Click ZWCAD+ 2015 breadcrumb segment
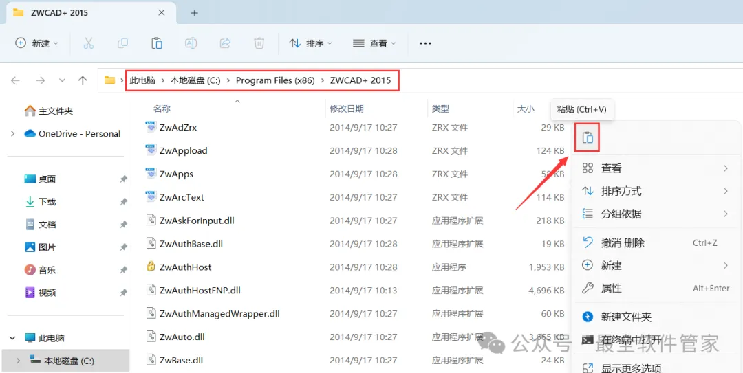 [x=360, y=80]
